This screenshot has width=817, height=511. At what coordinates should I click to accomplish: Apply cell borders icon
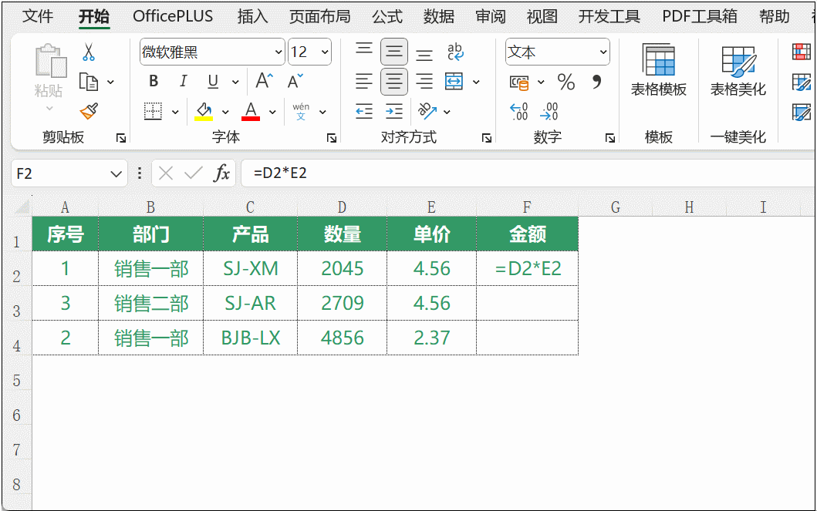(154, 111)
